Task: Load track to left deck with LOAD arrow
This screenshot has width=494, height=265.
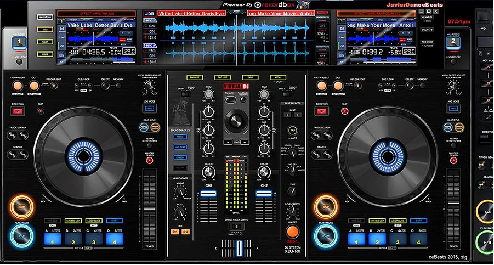Action: [228, 143]
